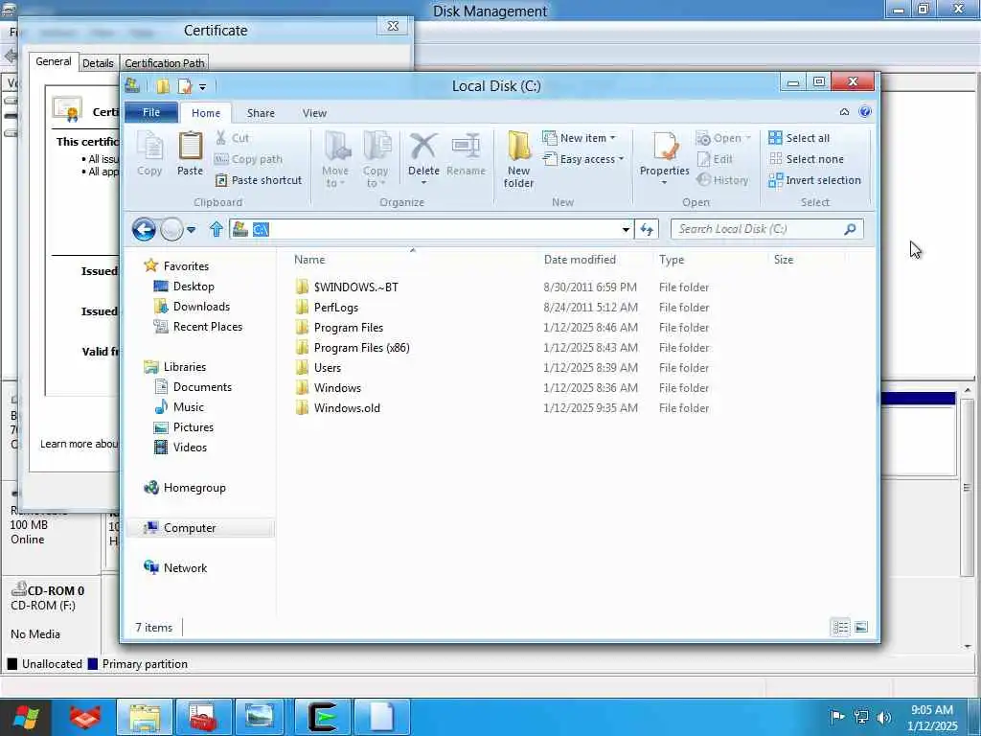
Task: Click in the Search Local Disk field
Action: tap(759, 229)
